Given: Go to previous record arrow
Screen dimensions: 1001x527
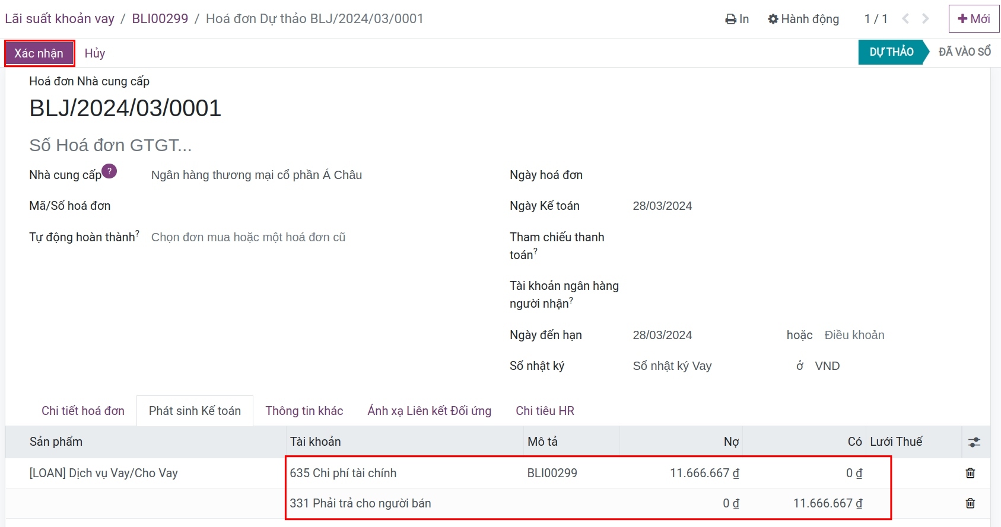Looking at the screenshot, I should click(905, 19).
